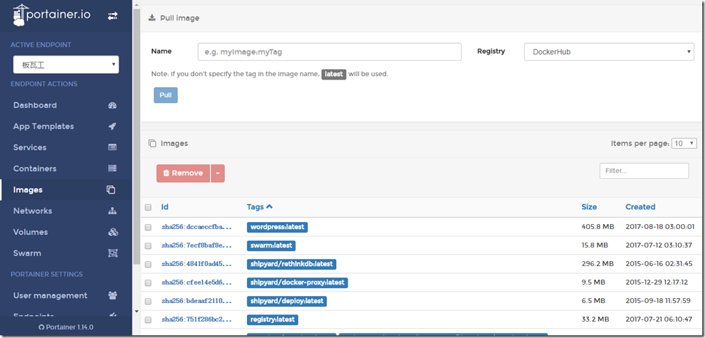Select Volumes in sidebar
This screenshot has height=338, width=705.
coord(66,232)
